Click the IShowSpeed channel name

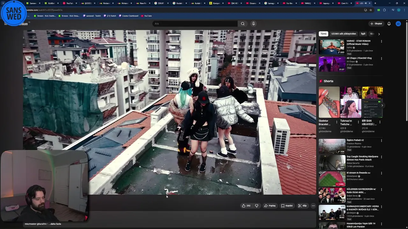(352, 176)
